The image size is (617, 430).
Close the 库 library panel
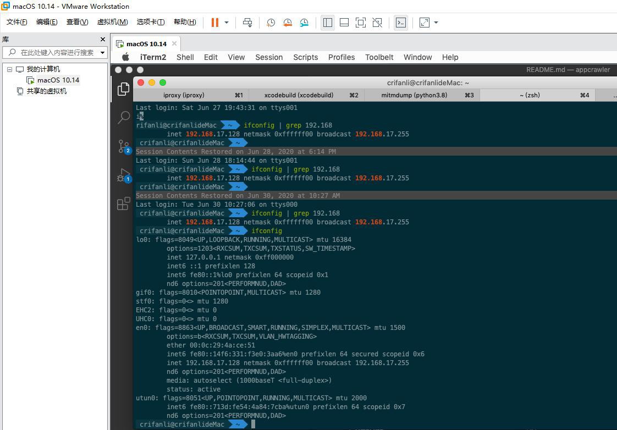click(103, 40)
